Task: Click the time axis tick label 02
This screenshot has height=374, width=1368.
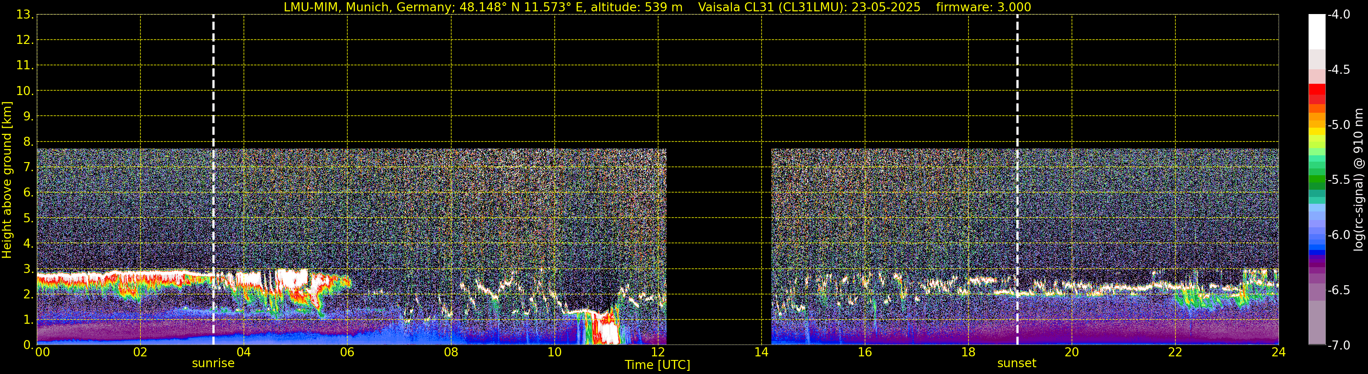Action: pos(140,352)
